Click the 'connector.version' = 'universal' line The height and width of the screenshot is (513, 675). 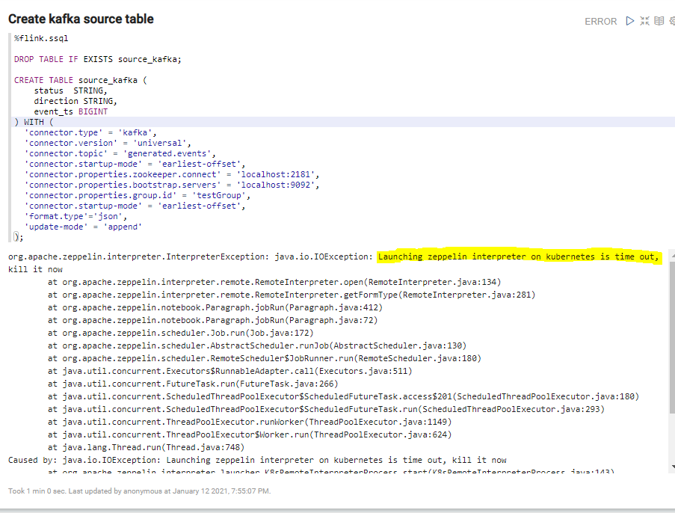coord(108,143)
